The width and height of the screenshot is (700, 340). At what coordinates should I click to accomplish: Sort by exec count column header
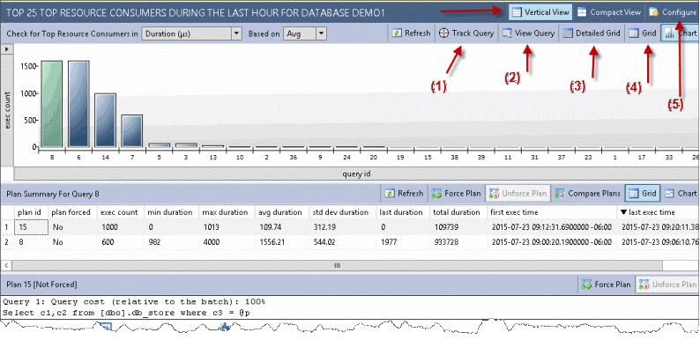pos(121,212)
